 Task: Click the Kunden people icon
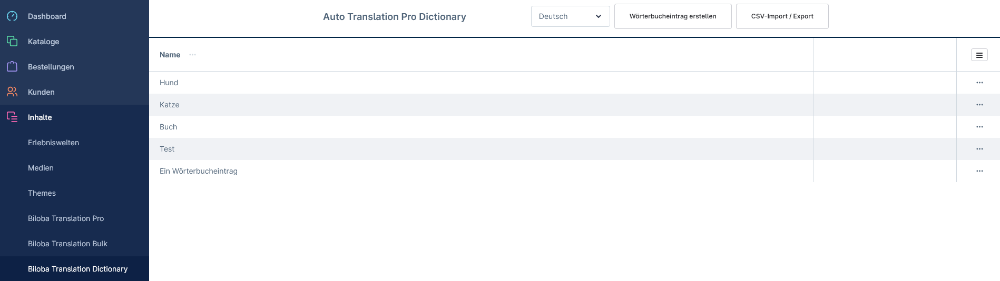point(12,92)
